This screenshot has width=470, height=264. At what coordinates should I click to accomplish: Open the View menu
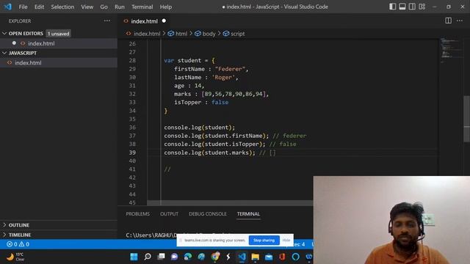click(87, 7)
